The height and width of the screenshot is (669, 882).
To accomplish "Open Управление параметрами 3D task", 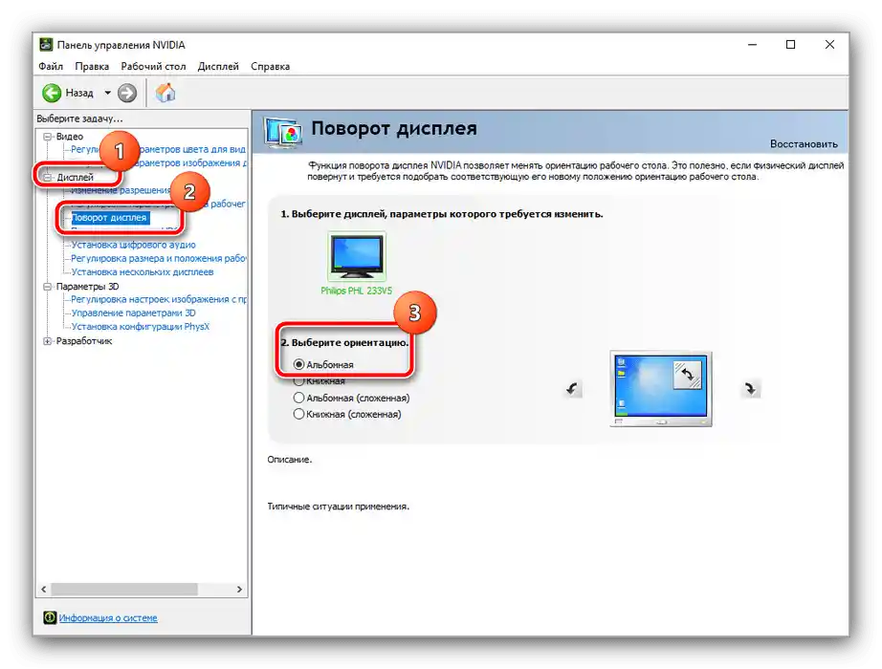I will point(133,313).
